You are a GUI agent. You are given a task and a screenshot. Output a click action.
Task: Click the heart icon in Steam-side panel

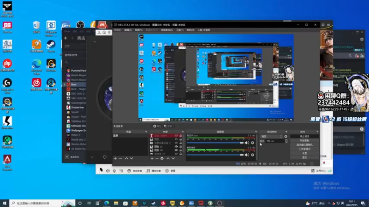[105, 157]
